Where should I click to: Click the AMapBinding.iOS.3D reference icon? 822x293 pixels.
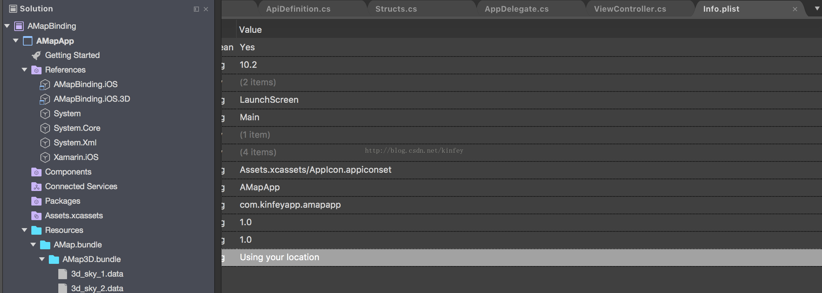[x=45, y=99]
